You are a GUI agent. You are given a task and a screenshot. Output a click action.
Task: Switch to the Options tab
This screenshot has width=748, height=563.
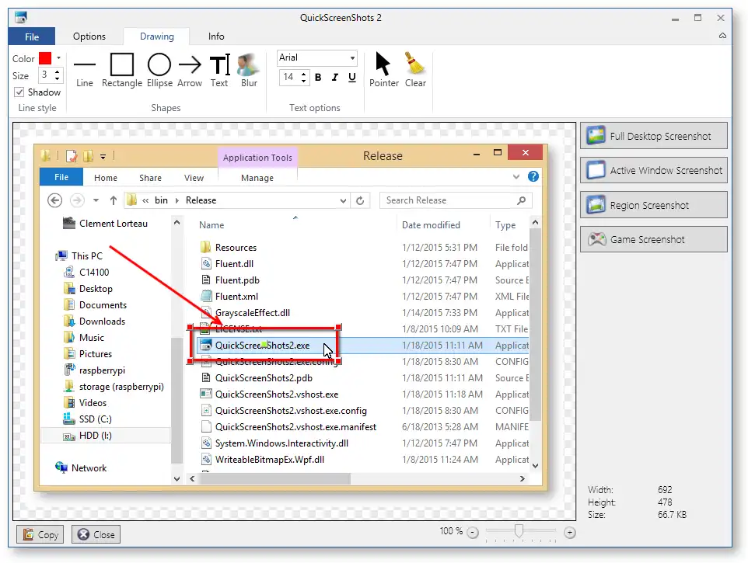(89, 36)
